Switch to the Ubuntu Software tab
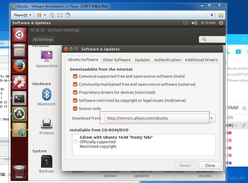This screenshot has width=248, height=183. (x=83, y=60)
